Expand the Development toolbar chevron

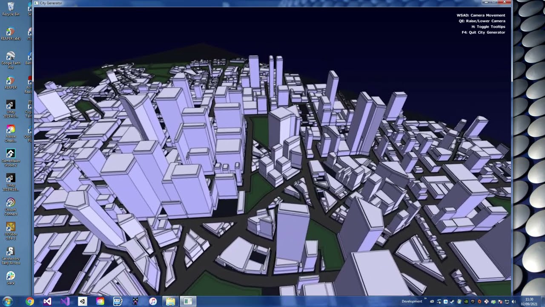tap(425, 299)
